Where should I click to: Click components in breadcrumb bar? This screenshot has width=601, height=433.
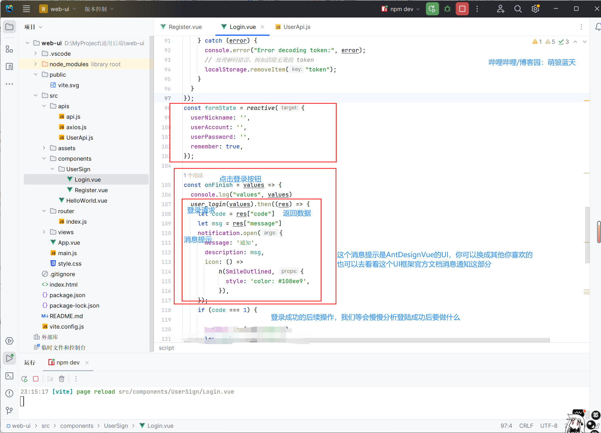click(77, 426)
